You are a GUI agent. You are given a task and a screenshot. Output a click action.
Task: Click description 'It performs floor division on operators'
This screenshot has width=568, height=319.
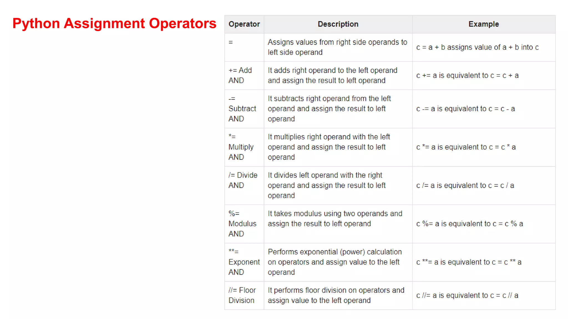click(336, 295)
